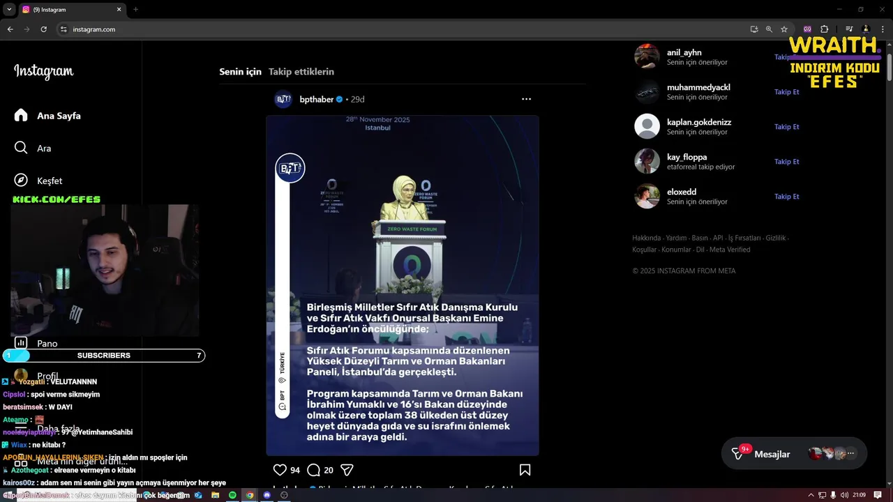Open the Keşfet compass icon
The height and width of the screenshot is (502, 893).
coord(21,181)
